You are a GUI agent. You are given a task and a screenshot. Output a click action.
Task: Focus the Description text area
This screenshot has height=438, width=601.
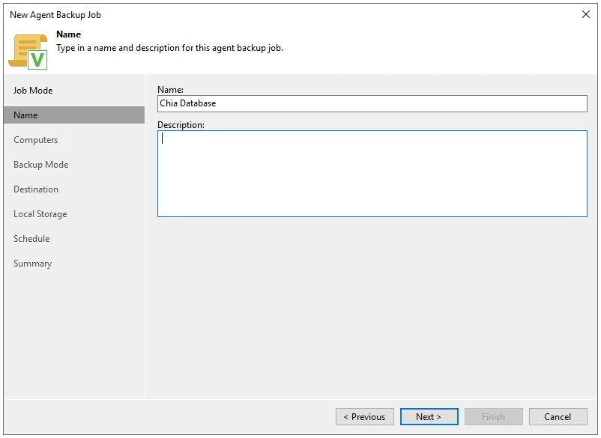point(372,174)
